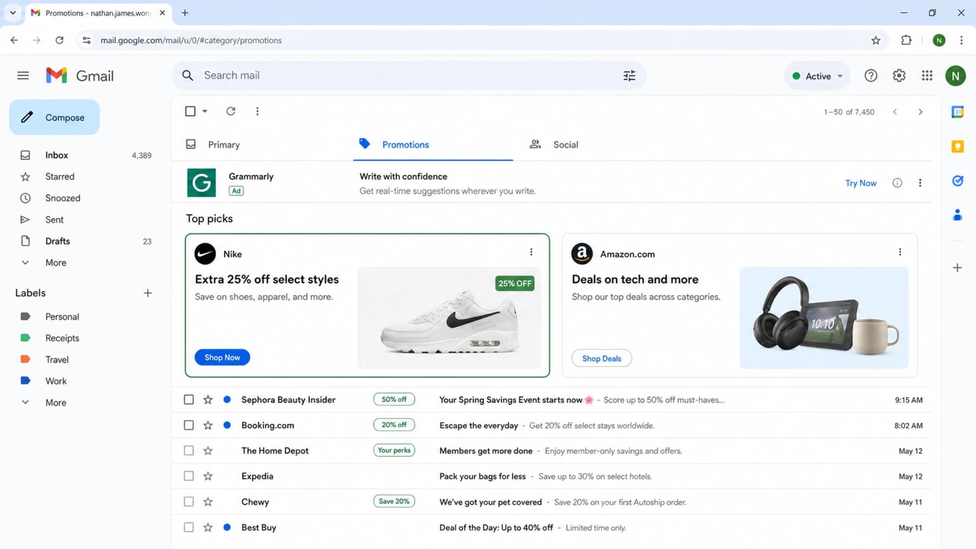Screen dimensions: 976x549
Task: Bookmark this page with the star icon
Action: click(x=875, y=41)
